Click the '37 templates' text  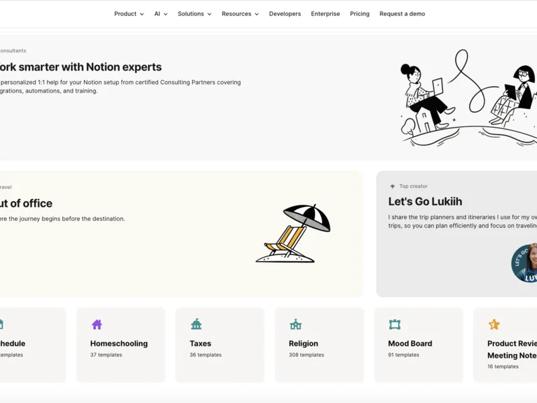pyautogui.click(x=106, y=355)
